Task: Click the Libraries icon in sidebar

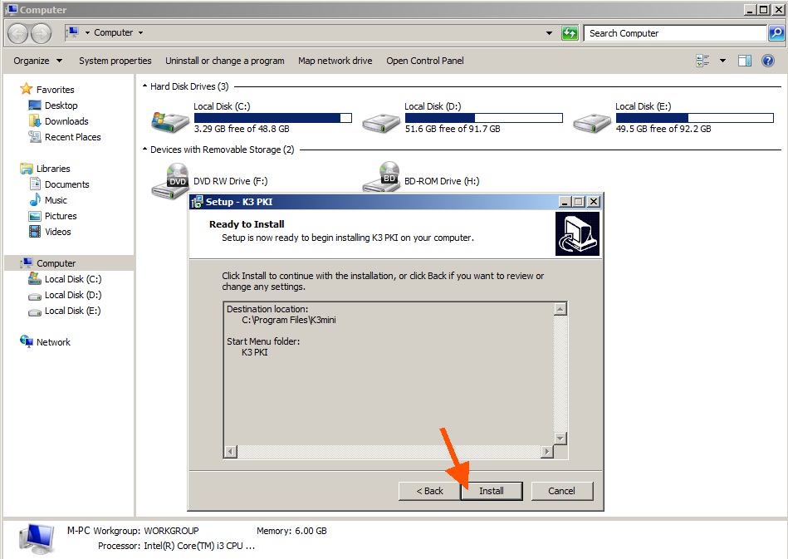Action: [x=26, y=169]
